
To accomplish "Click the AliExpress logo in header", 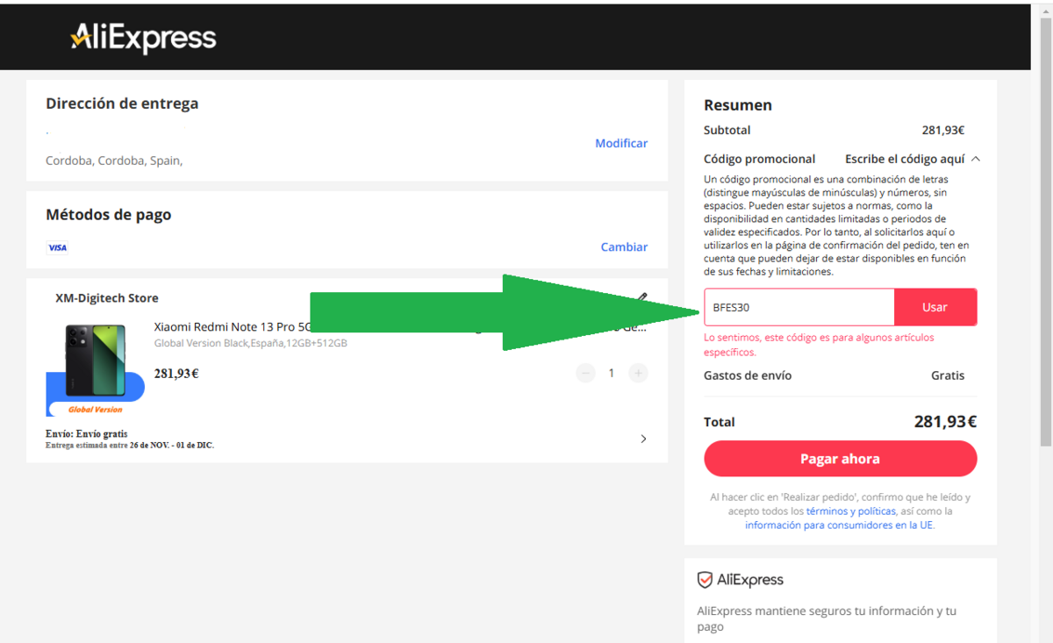I will pyautogui.click(x=143, y=38).
